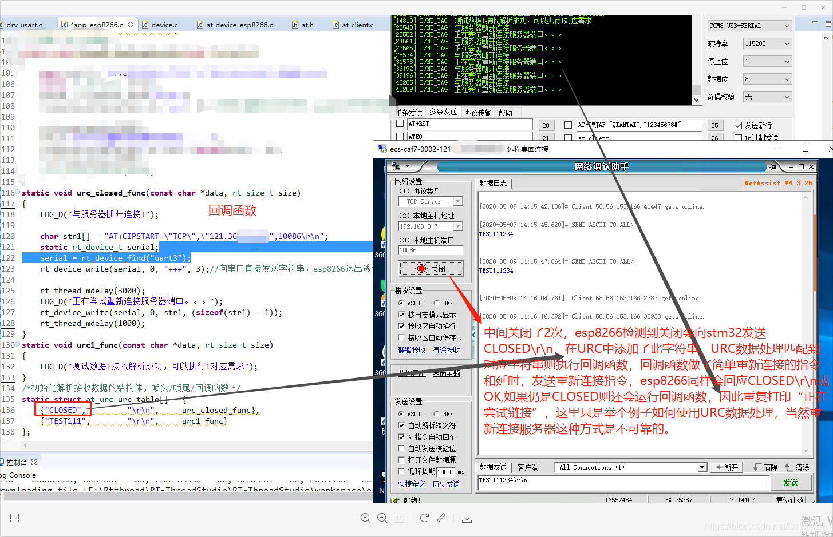This screenshot has height=537, width=833.
Task: Click the green 发送 send button
Action: pyautogui.click(x=791, y=483)
